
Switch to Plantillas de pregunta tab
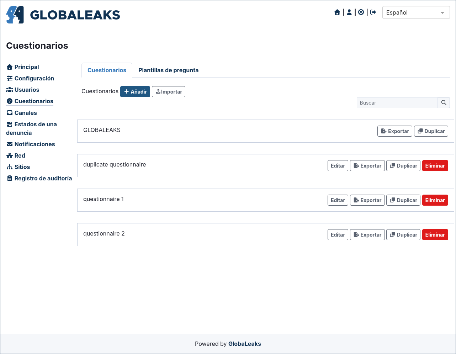click(x=168, y=70)
